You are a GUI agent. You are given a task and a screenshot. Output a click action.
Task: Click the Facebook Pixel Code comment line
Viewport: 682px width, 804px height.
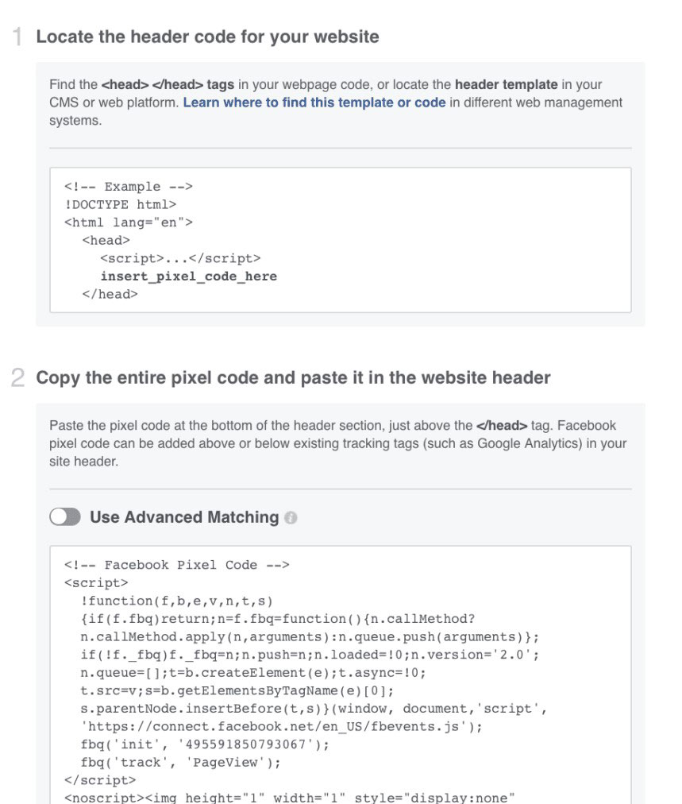[x=176, y=565]
